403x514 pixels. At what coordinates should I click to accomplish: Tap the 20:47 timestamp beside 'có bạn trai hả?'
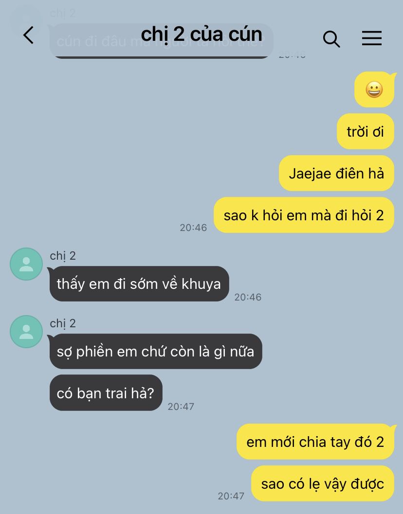tap(181, 407)
